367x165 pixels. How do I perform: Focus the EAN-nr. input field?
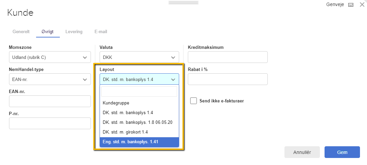pos(50,101)
